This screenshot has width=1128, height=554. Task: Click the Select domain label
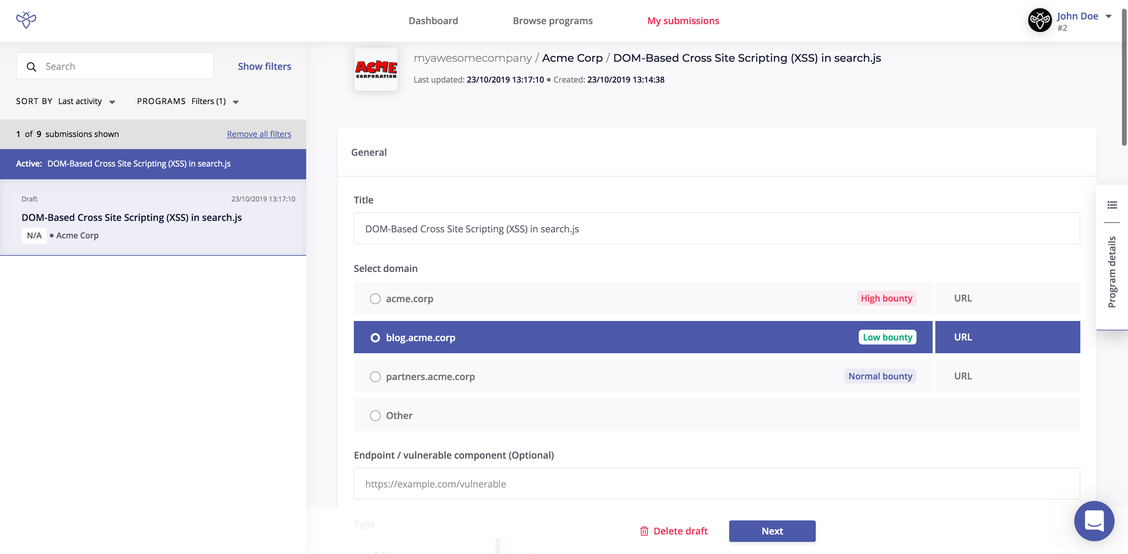pyautogui.click(x=385, y=269)
